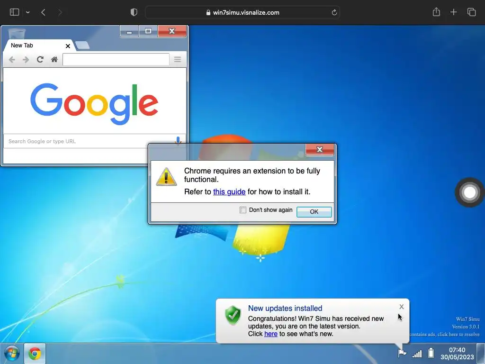Image resolution: width=485 pixels, height=364 pixels.
Task: Click the green shield update icon
Action: click(233, 315)
